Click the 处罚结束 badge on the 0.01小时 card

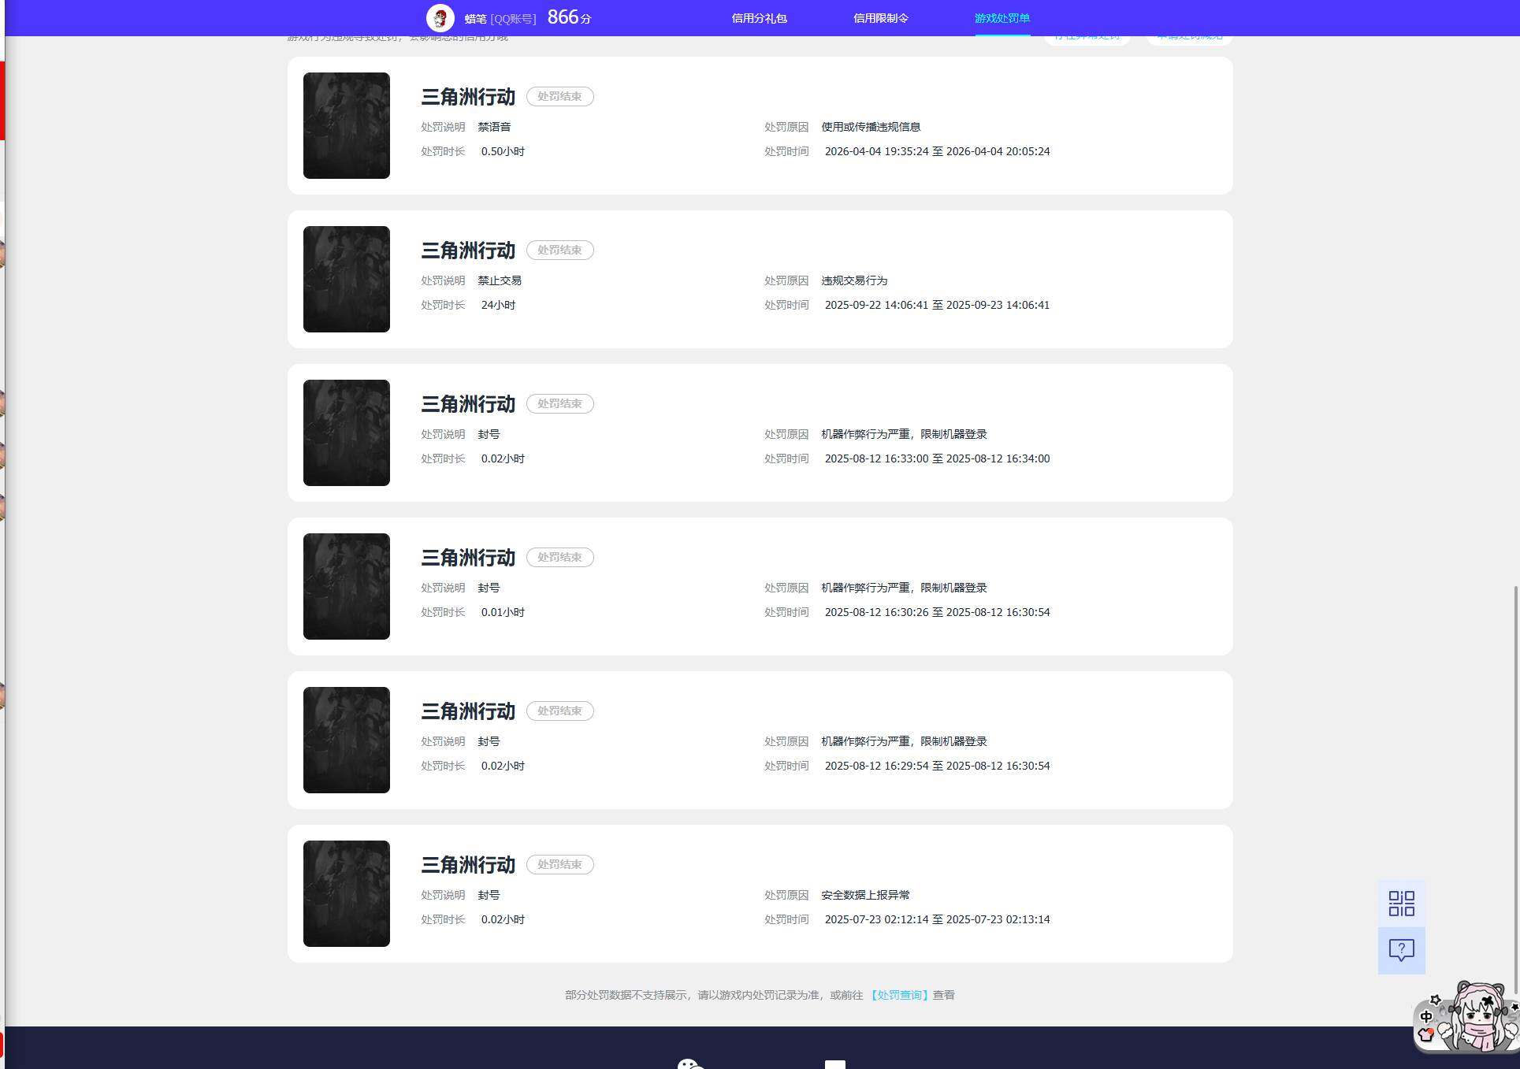pos(559,557)
